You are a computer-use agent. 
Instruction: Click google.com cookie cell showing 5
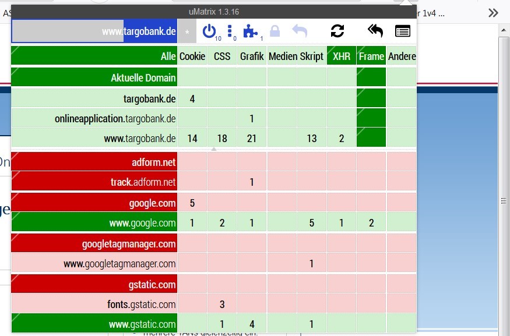(x=192, y=203)
